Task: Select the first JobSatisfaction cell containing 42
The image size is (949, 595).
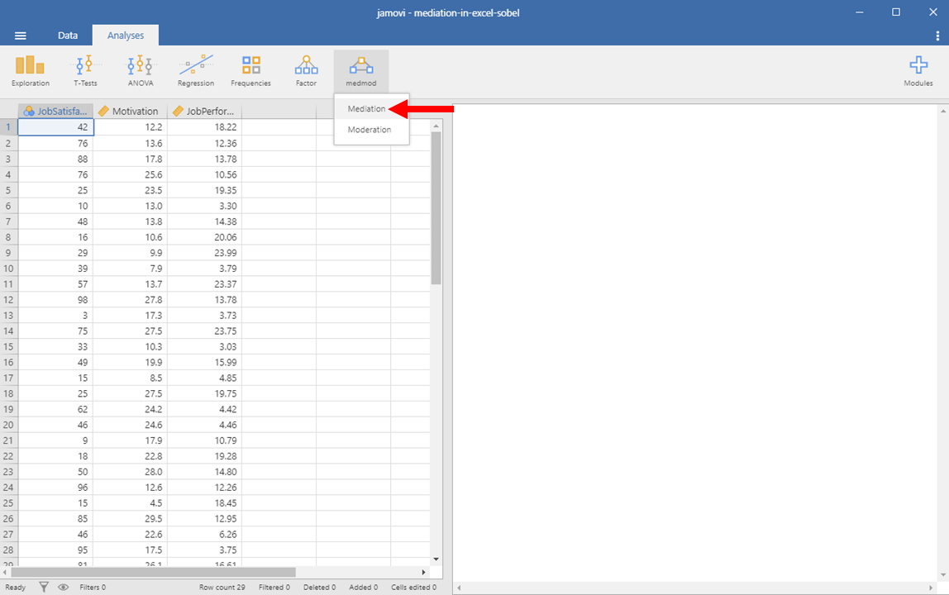Action: pos(55,127)
